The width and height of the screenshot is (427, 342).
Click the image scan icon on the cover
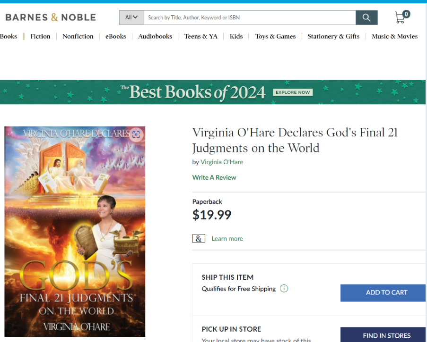pos(136,134)
